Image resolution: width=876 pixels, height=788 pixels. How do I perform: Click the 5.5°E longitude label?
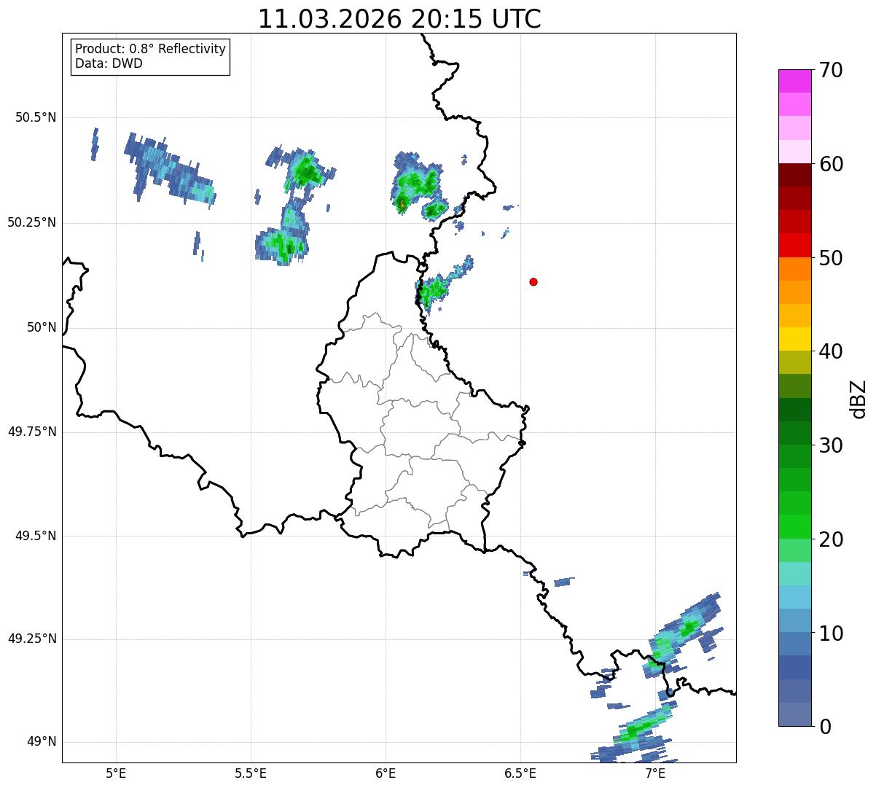click(x=251, y=773)
